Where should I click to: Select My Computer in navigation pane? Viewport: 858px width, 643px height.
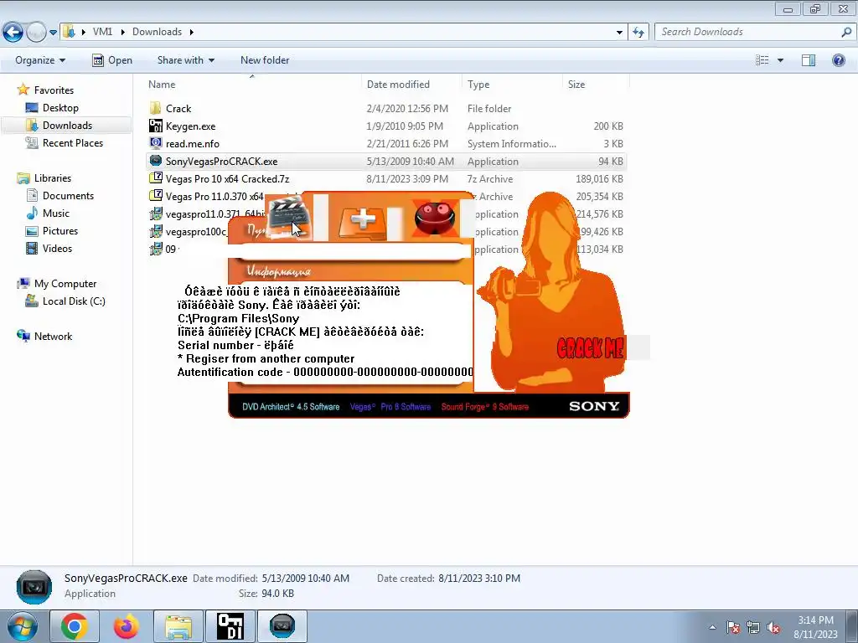point(65,284)
